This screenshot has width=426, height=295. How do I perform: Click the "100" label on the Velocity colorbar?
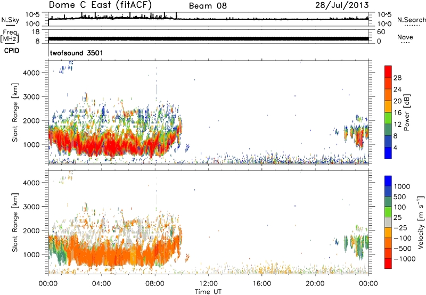pos(400,207)
